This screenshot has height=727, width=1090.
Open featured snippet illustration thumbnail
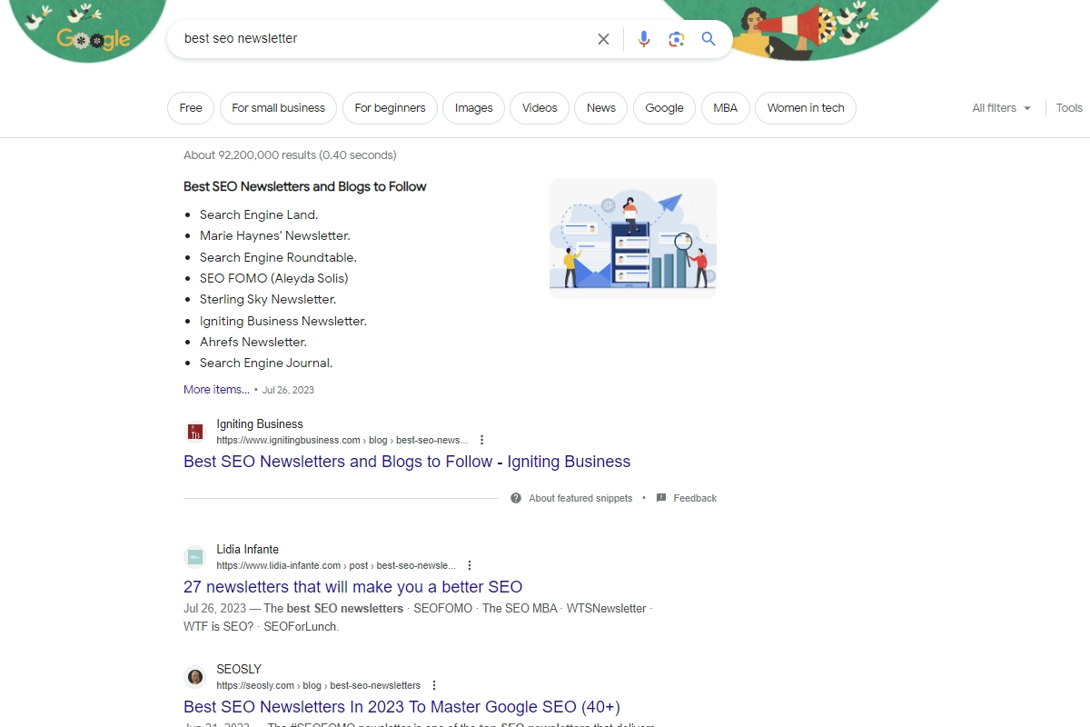(633, 238)
